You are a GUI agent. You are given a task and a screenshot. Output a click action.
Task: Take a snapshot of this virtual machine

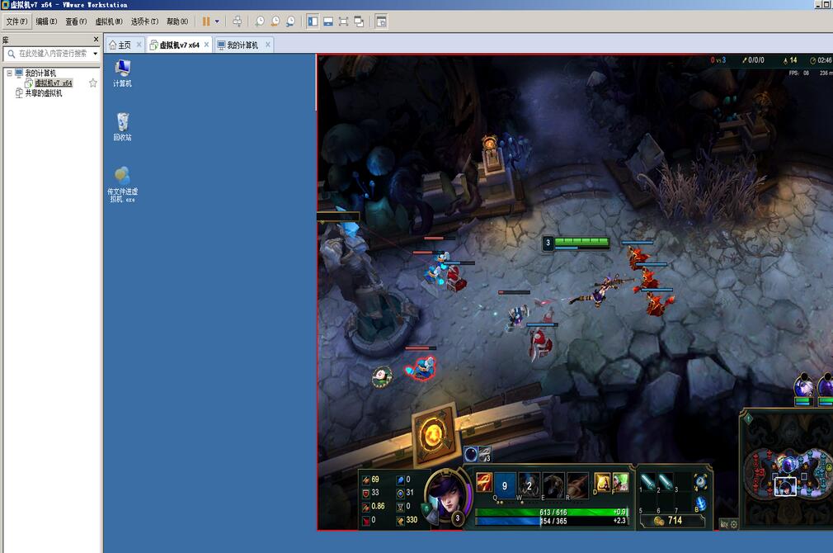click(259, 21)
